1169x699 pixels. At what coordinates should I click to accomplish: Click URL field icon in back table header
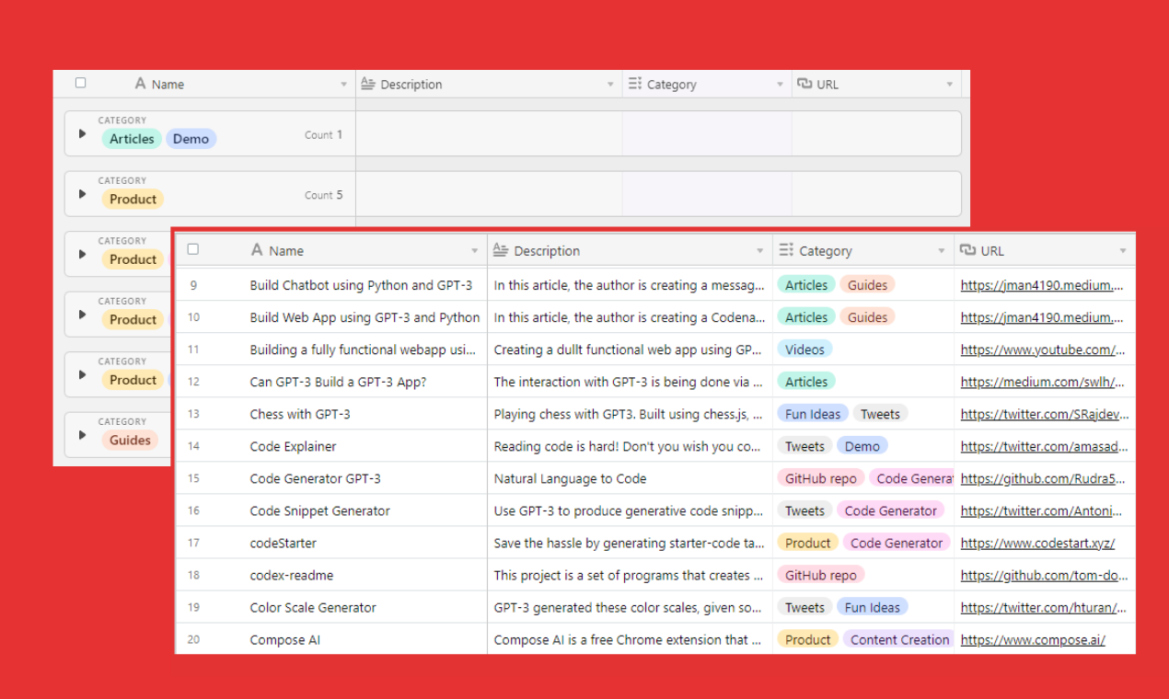(x=804, y=84)
